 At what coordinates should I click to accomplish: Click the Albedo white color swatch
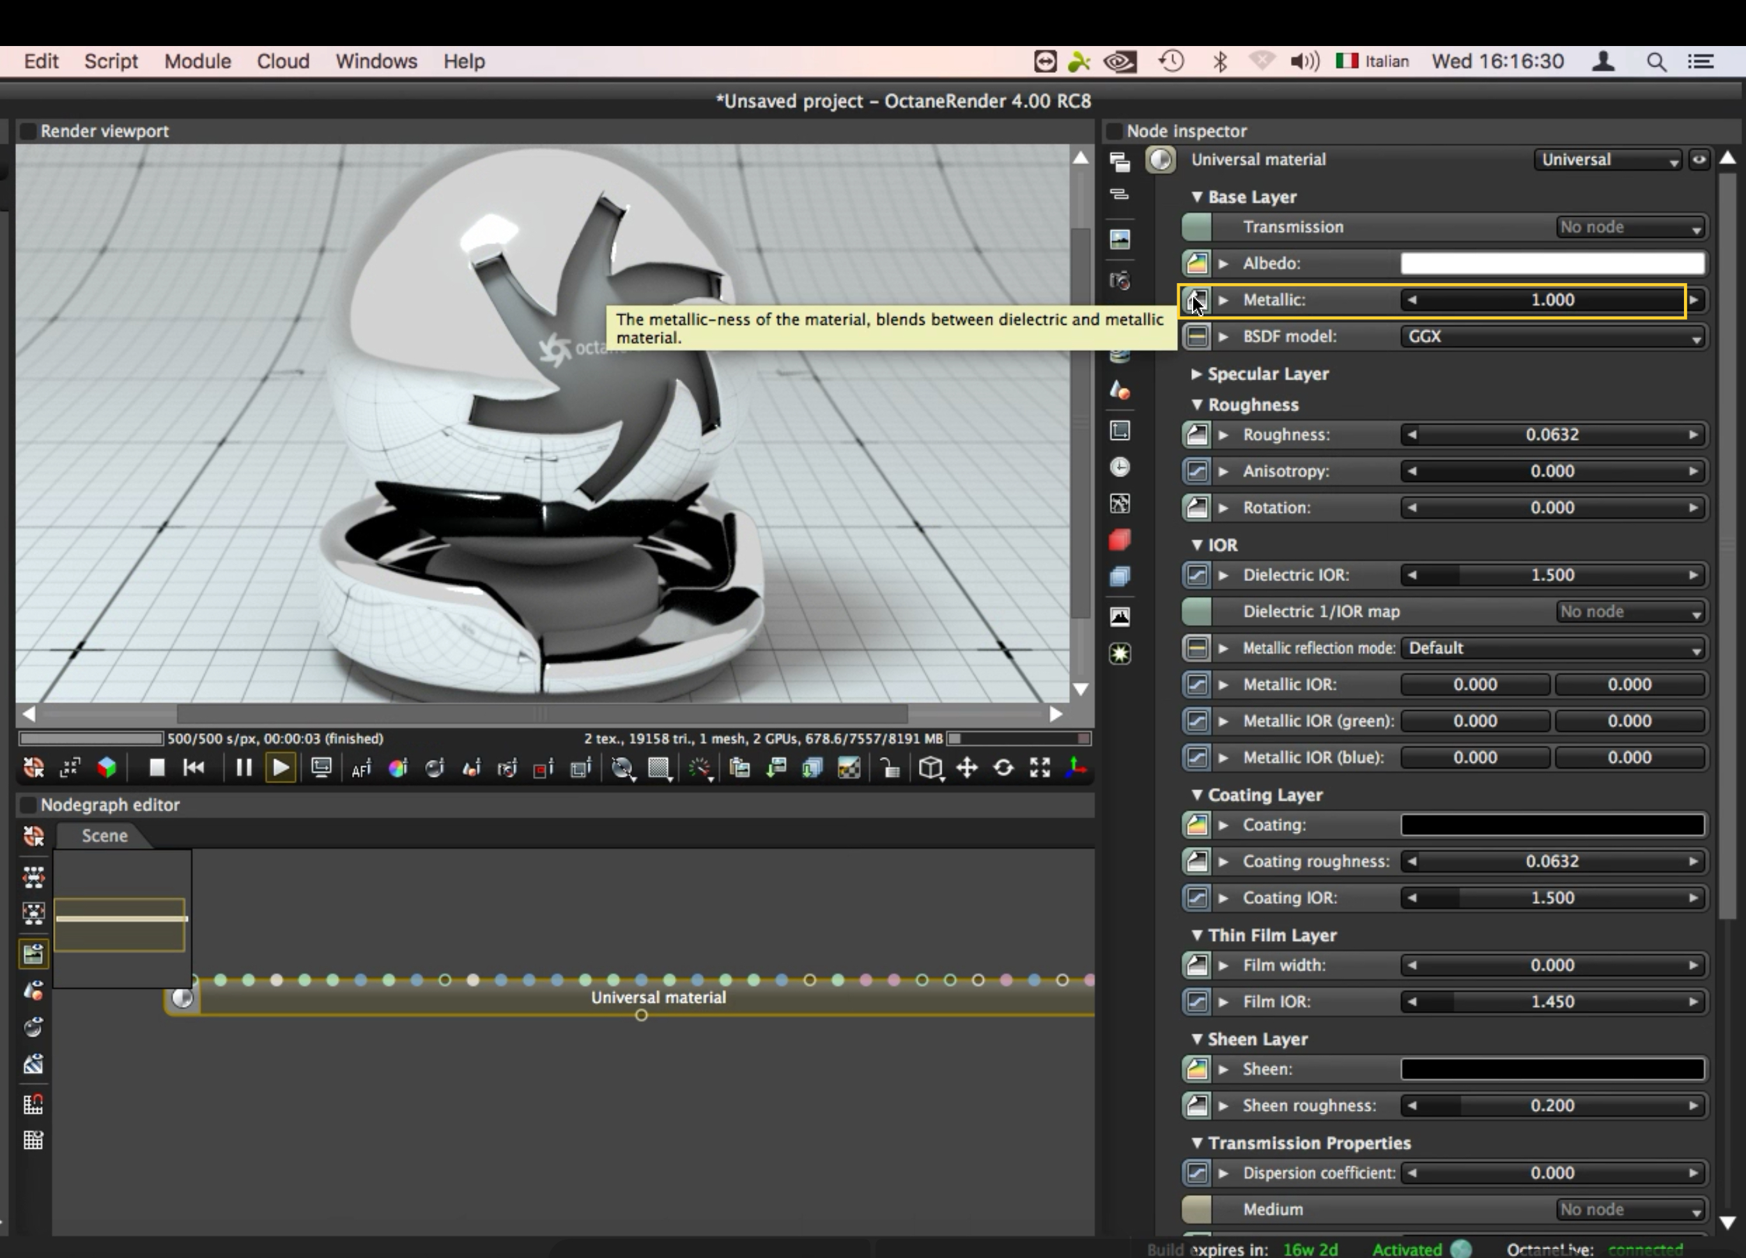pos(1552,264)
